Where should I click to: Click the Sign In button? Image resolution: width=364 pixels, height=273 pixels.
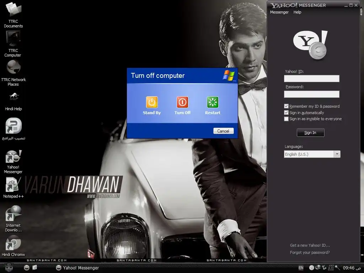[310, 133]
